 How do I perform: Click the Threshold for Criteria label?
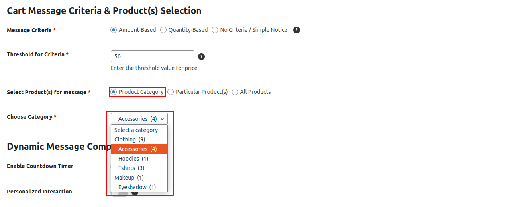tap(35, 54)
